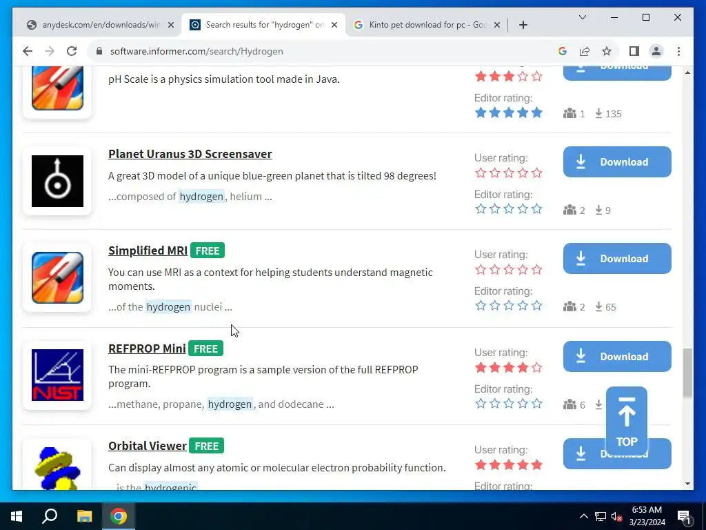
Task: Go back to the previous page
Action: coord(28,51)
